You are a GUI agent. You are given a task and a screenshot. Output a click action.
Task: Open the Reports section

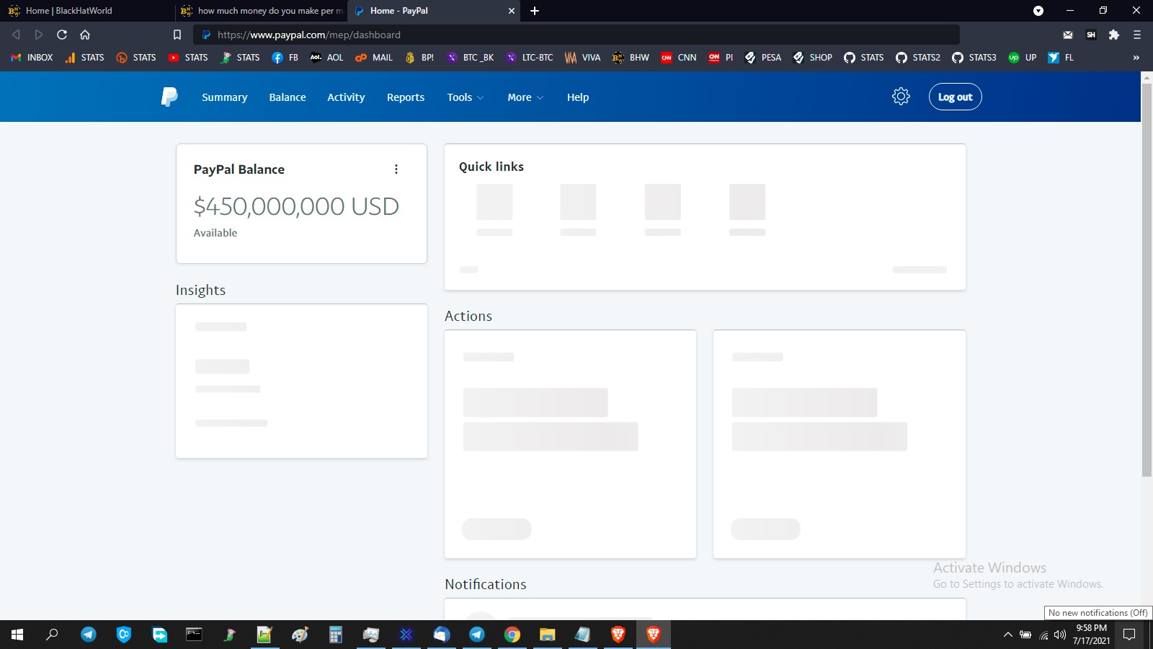[x=406, y=97]
